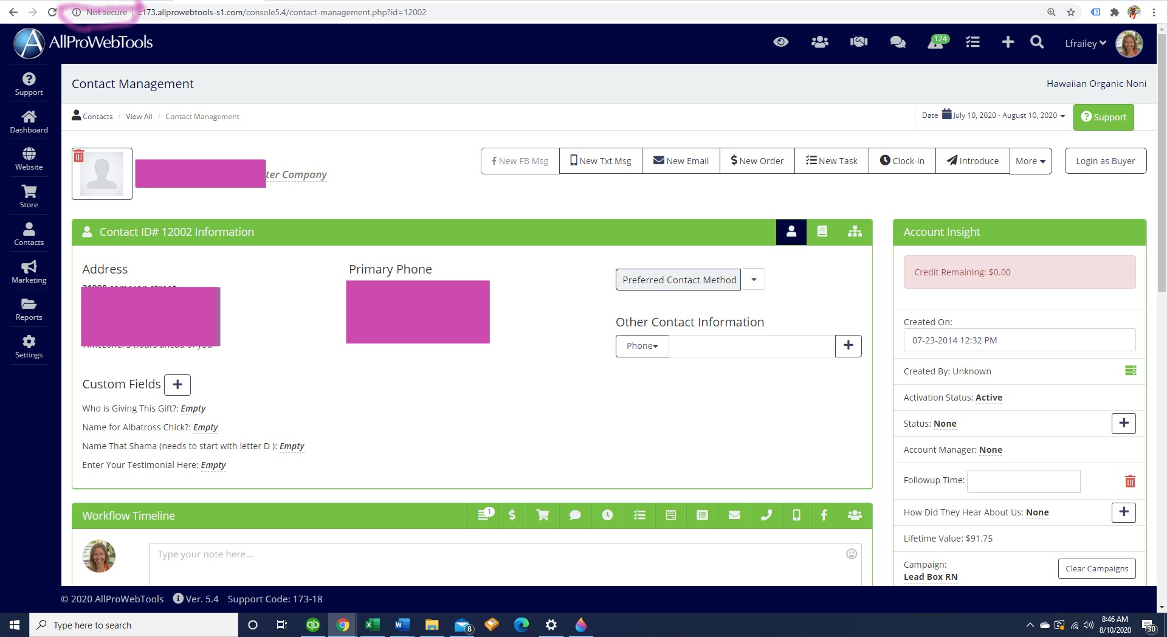1167x637 pixels.
Task: Click Login as Buyer button
Action: [1105, 161]
